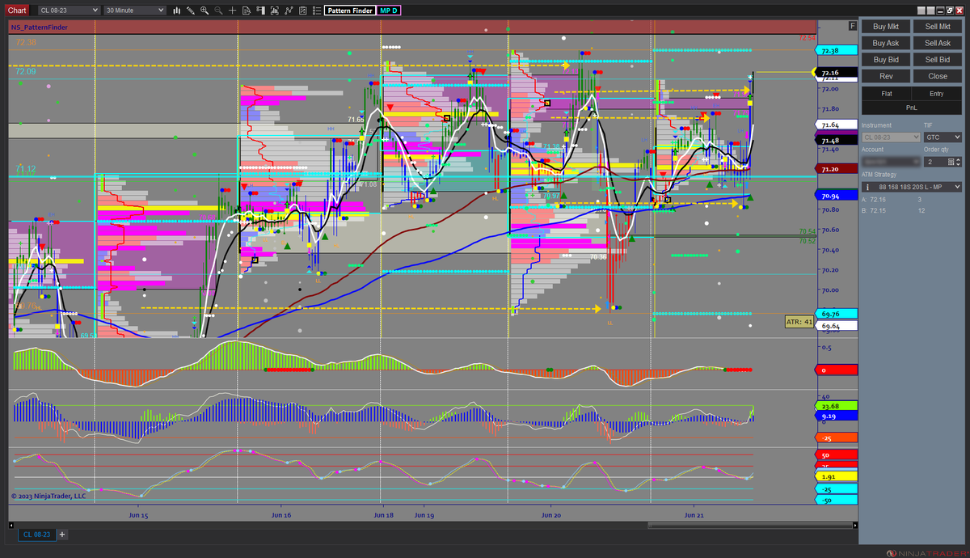Add a new chart tab with plus
This screenshot has width=970, height=558.
tap(62, 535)
